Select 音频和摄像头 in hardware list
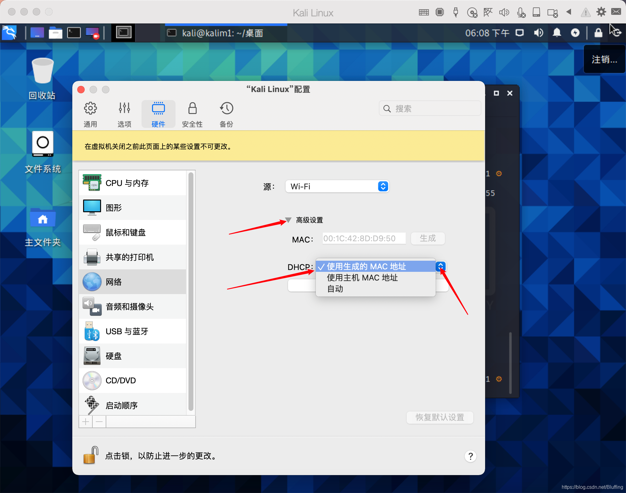The image size is (626, 493). [133, 306]
